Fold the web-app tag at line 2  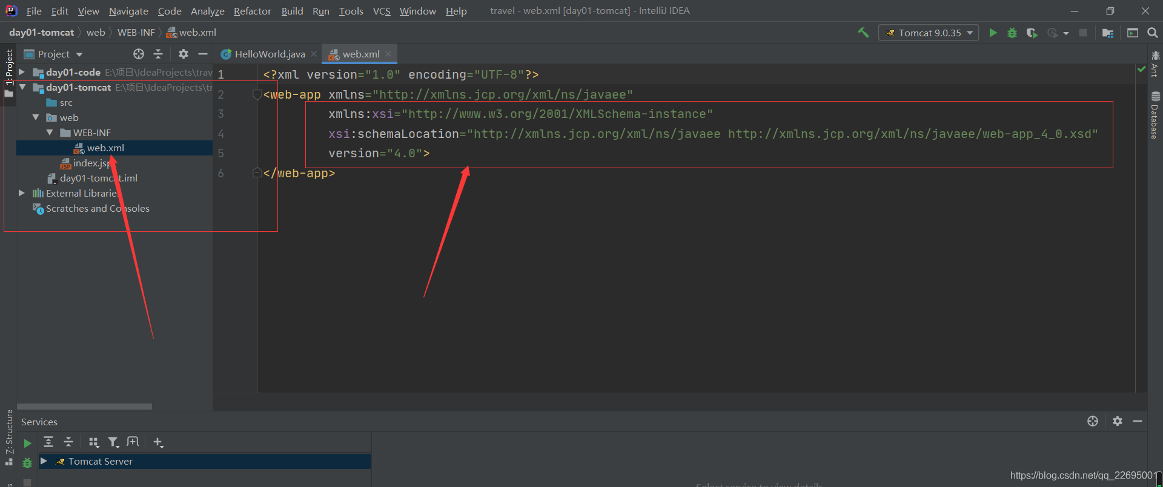tap(256, 94)
